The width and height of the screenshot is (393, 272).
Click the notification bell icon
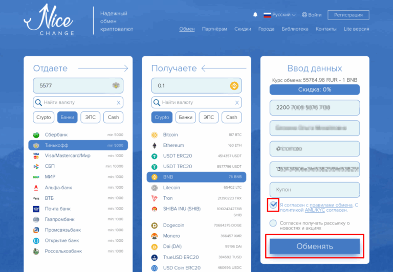(255, 15)
